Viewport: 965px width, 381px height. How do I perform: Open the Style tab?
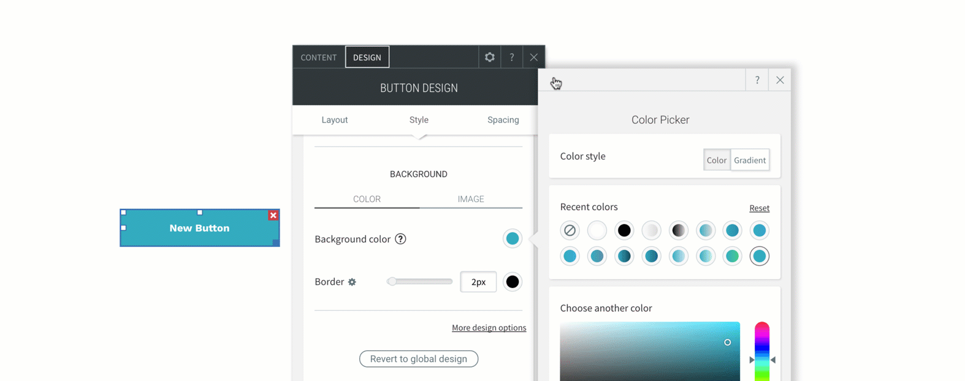click(x=419, y=119)
